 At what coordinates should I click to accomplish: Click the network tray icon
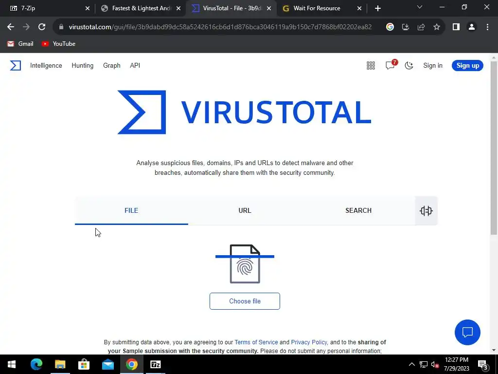[x=424, y=364]
